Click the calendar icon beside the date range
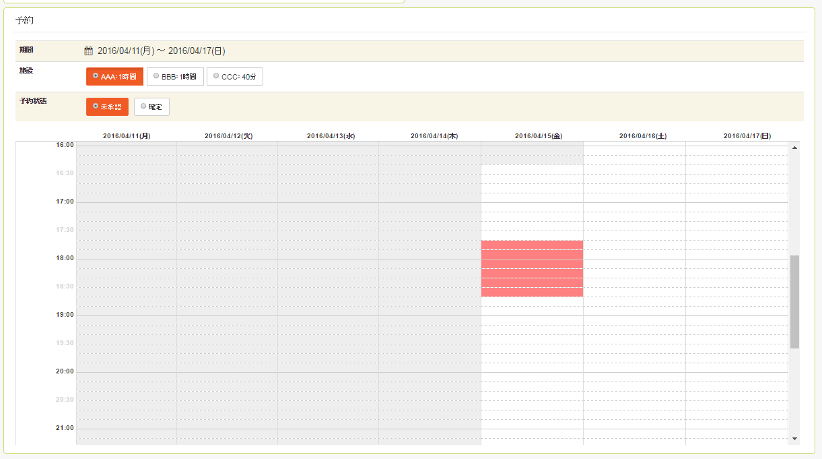Viewport: 822px width, 459px height. coord(88,51)
